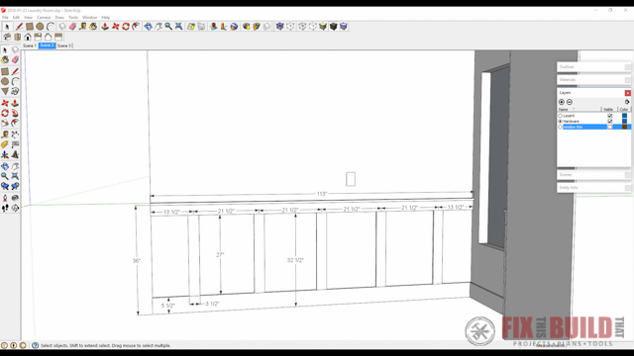634x356 pixels.
Task: Open the File menu
Action: tap(5, 18)
